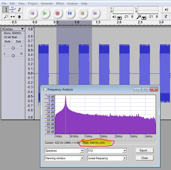Select the Draw pencil tool
Screen dimensions: 171x170
19,10
